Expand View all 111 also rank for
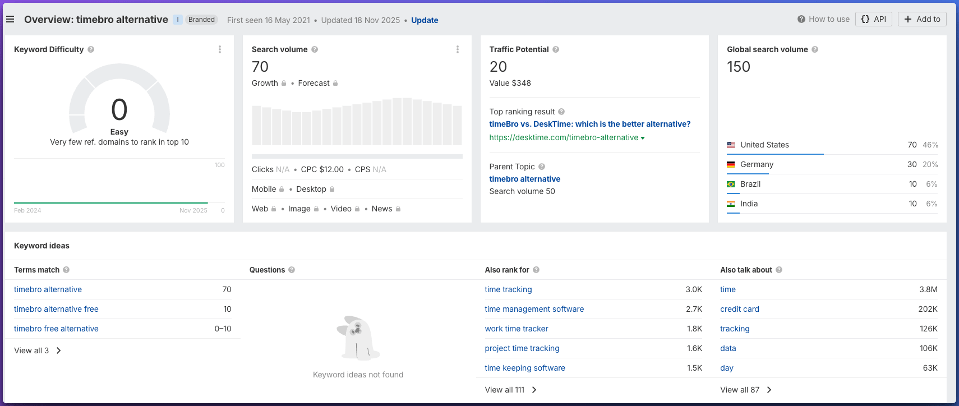Image resolution: width=959 pixels, height=406 pixels. click(510, 390)
